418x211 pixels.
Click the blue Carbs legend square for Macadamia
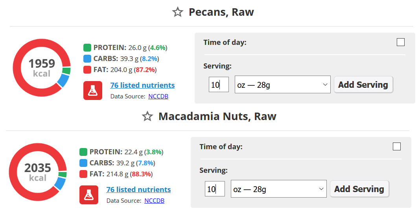click(83, 163)
